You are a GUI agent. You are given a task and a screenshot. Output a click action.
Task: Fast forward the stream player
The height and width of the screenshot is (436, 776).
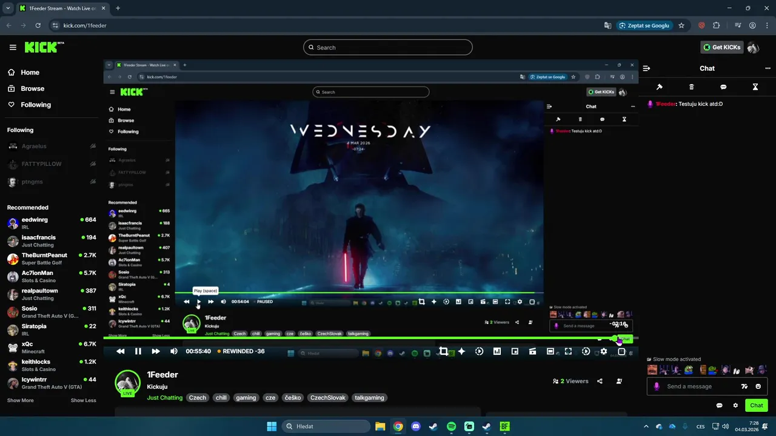156,351
